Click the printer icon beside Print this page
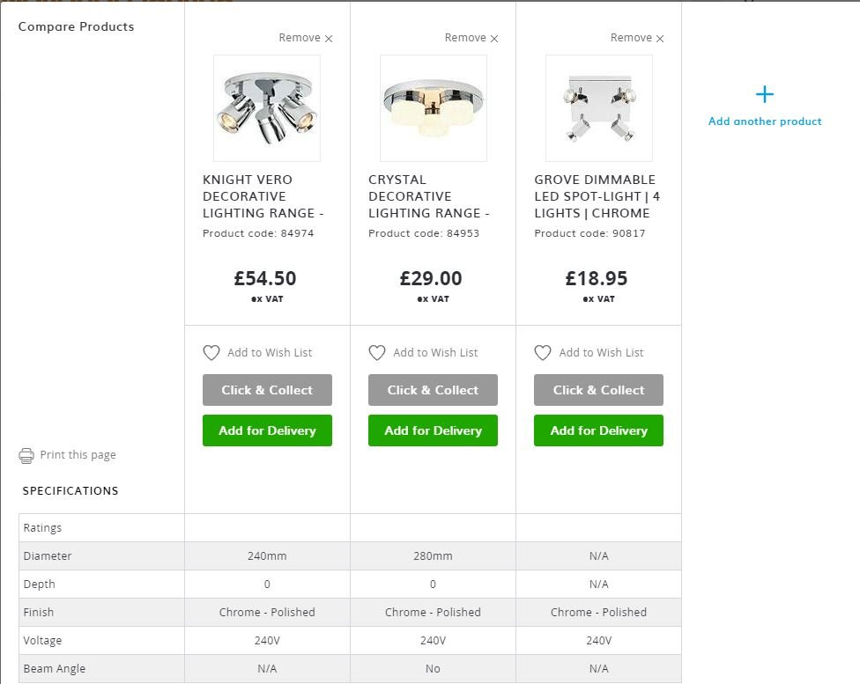The height and width of the screenshot is (684, 860). coord(26,455)
